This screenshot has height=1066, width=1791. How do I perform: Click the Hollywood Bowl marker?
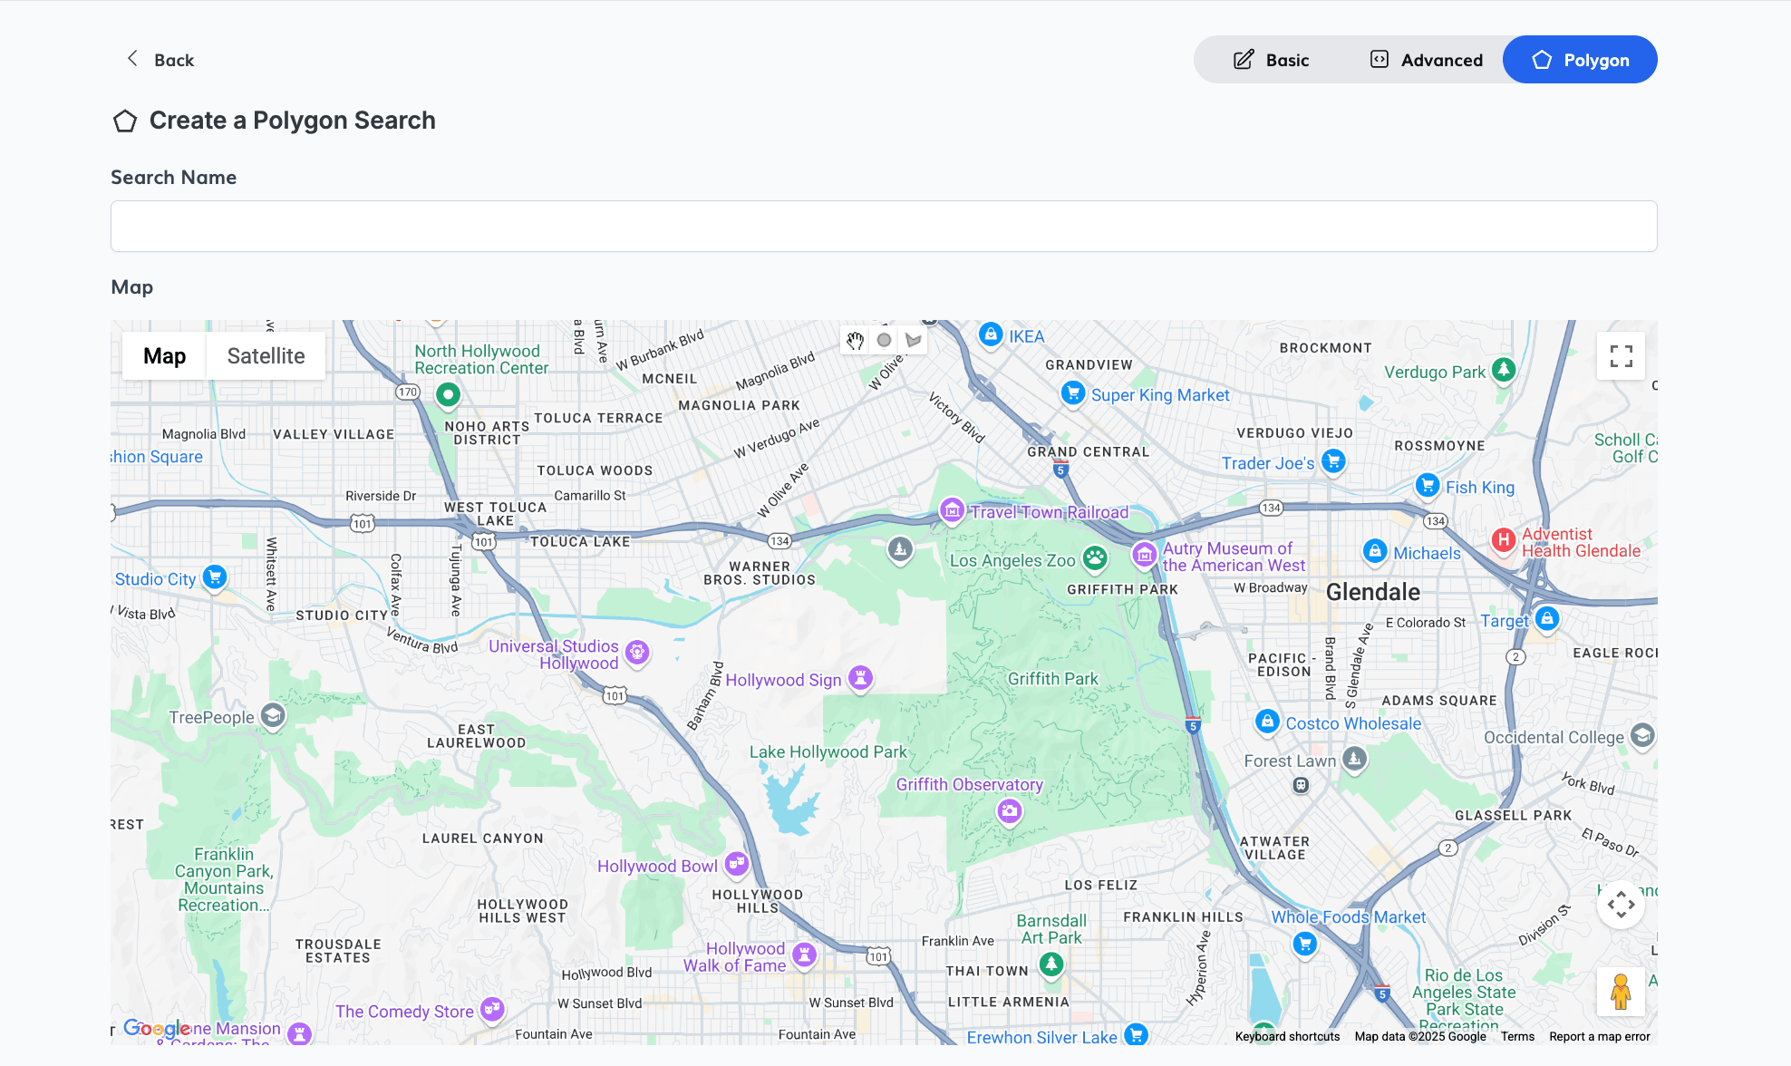point(737,864)
